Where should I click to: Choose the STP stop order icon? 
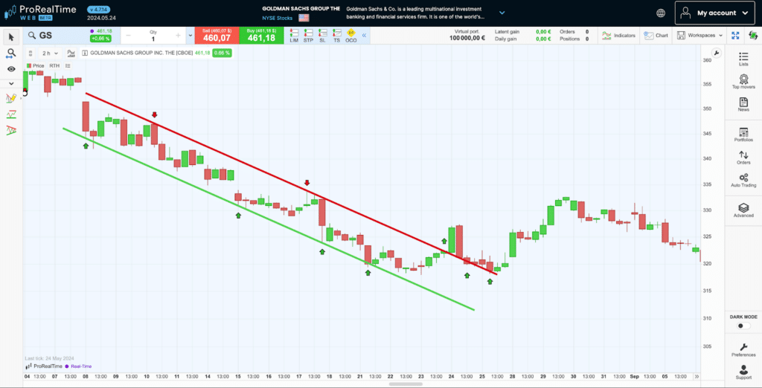(x=308, y=36)
